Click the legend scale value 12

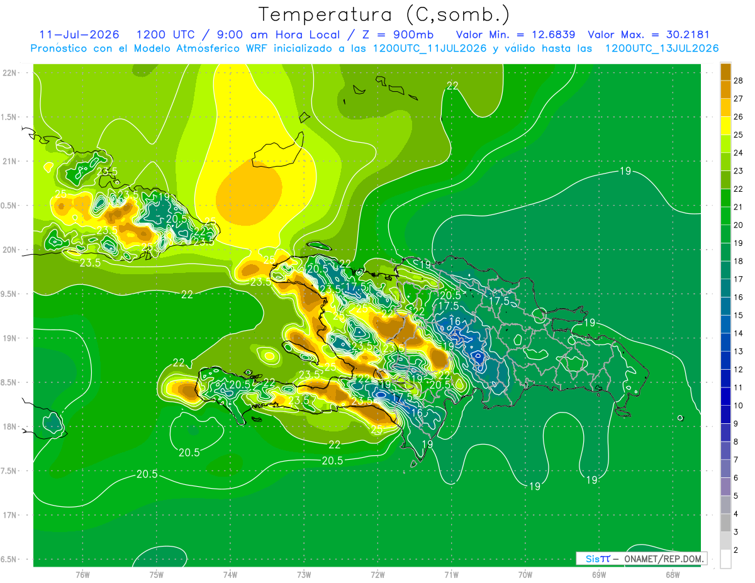739,369
